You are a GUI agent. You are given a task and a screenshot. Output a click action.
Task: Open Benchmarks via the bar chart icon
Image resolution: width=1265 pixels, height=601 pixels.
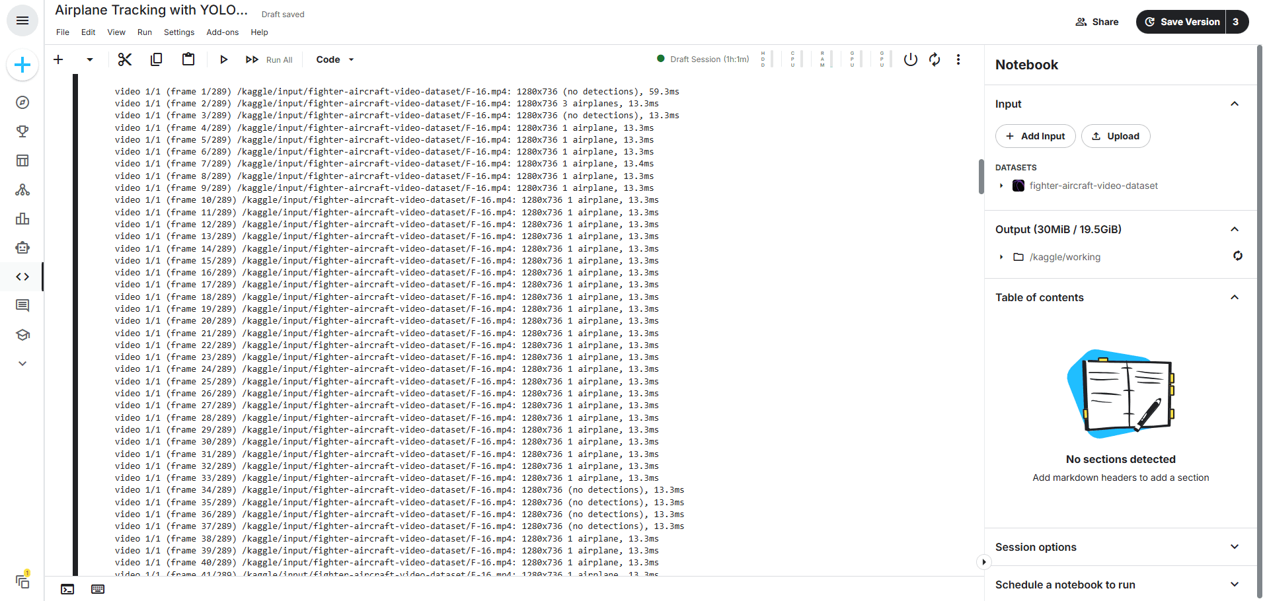22,219
